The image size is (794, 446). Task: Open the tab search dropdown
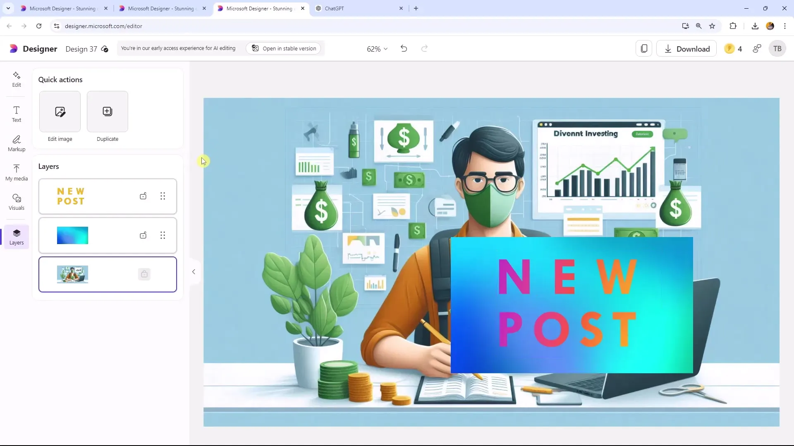pyautogui.click(x=8, y=8)
